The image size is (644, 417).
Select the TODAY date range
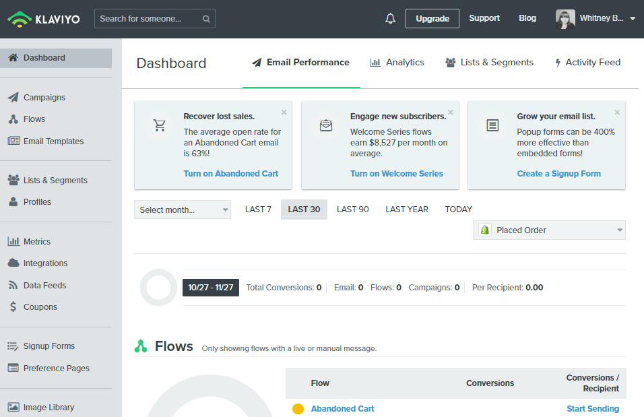(x=458, y=210)
